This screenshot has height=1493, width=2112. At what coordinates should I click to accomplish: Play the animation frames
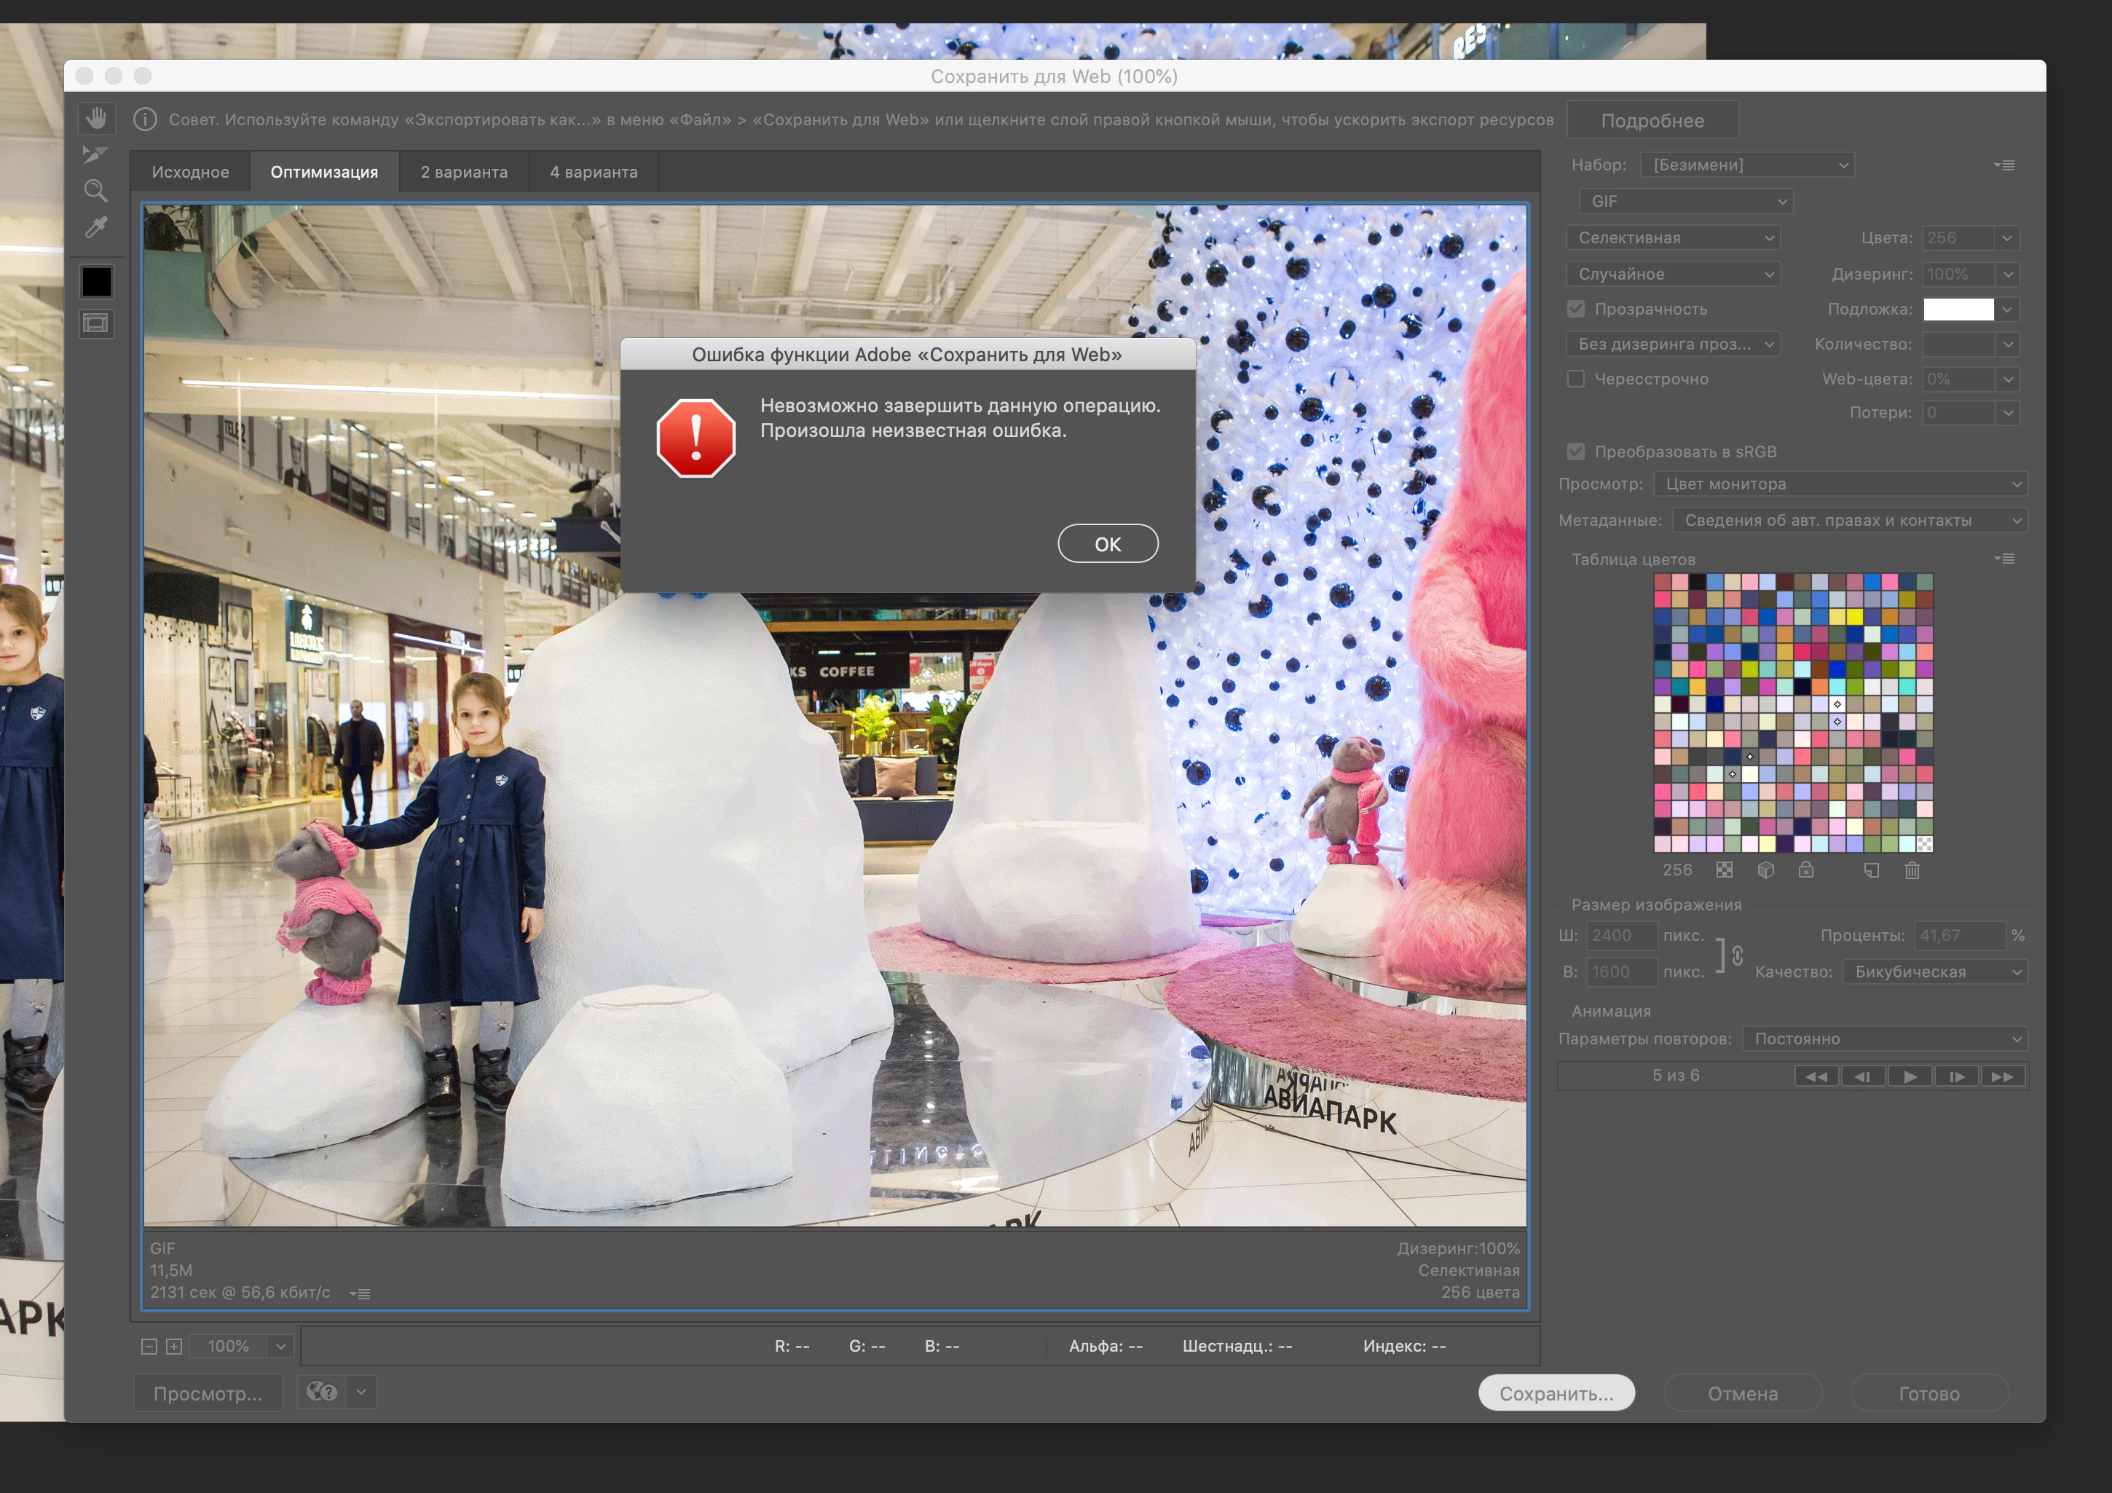point(1910,1076)
